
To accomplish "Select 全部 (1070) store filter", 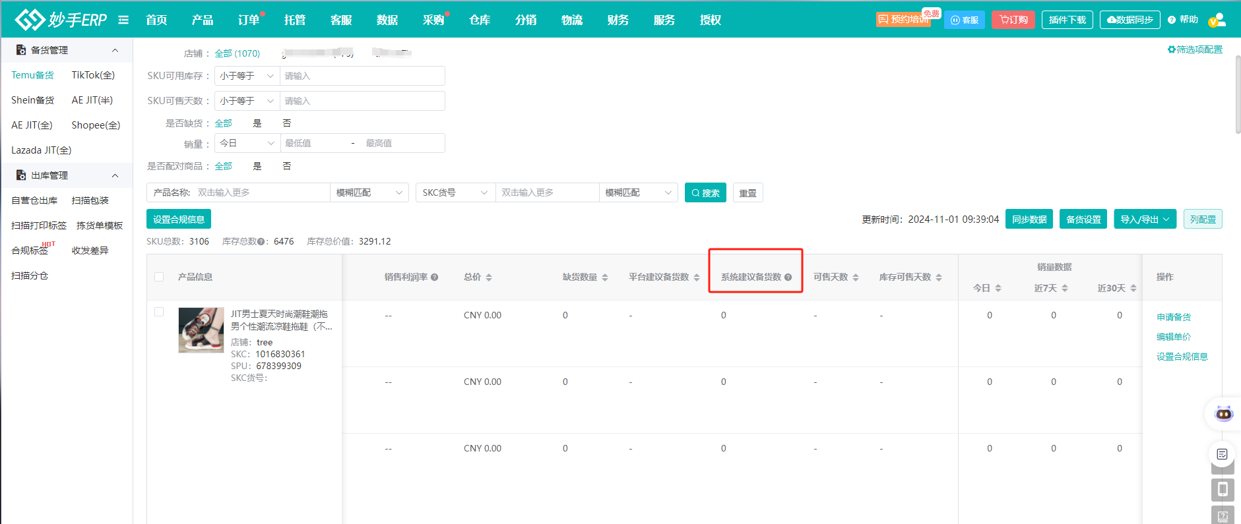I will click(x=238, y=53).
